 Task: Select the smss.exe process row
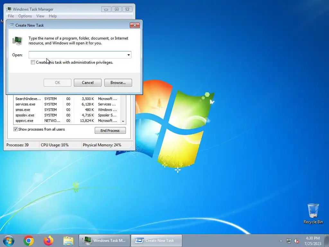point(67,110)
